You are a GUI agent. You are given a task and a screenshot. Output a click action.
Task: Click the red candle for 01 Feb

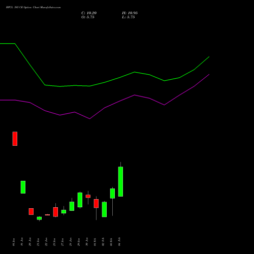click(x=96, y=204)
